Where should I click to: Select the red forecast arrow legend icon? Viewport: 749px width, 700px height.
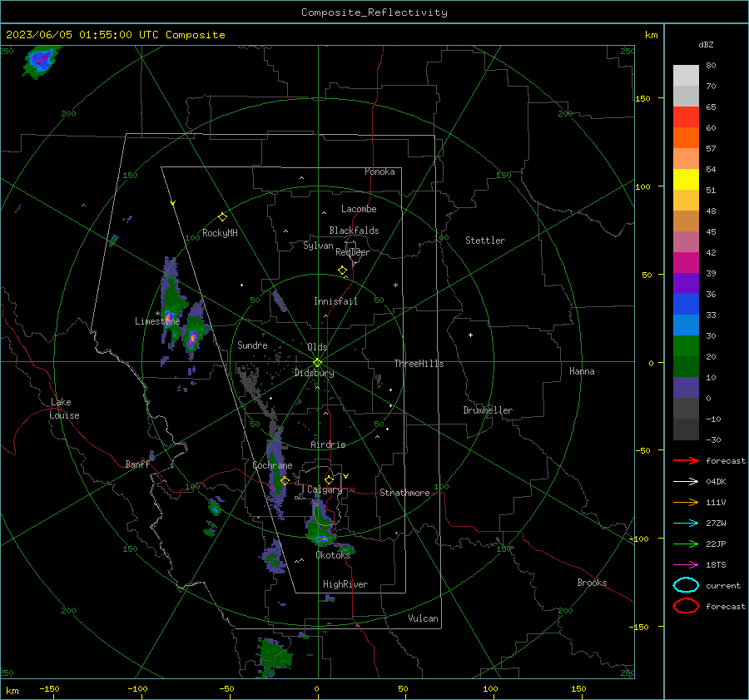(686, 460)
